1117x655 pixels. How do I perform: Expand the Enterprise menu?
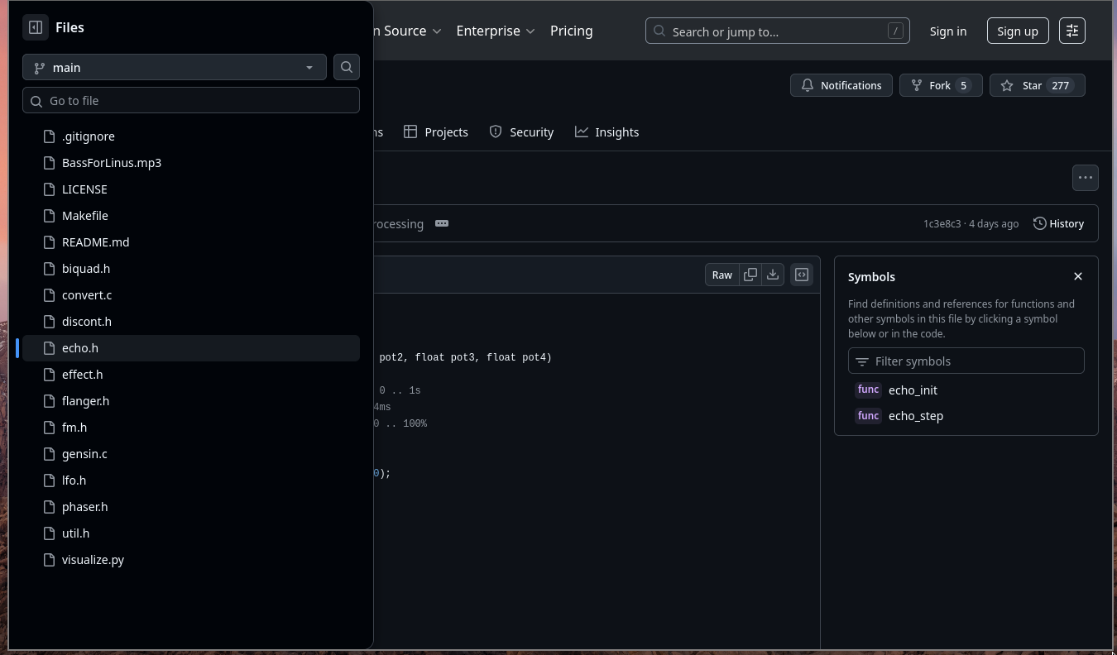[496, 31]
